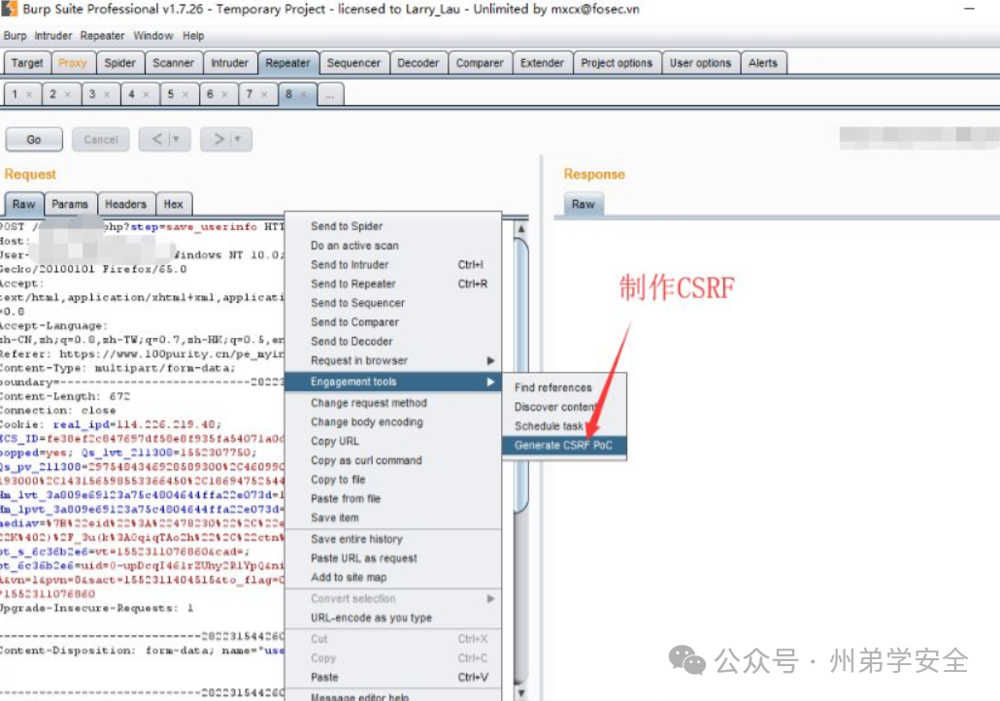The width and height of the screenshot is (1000, 701).
Task: Choose Add to site map
Action: click(x=393, y=578)
